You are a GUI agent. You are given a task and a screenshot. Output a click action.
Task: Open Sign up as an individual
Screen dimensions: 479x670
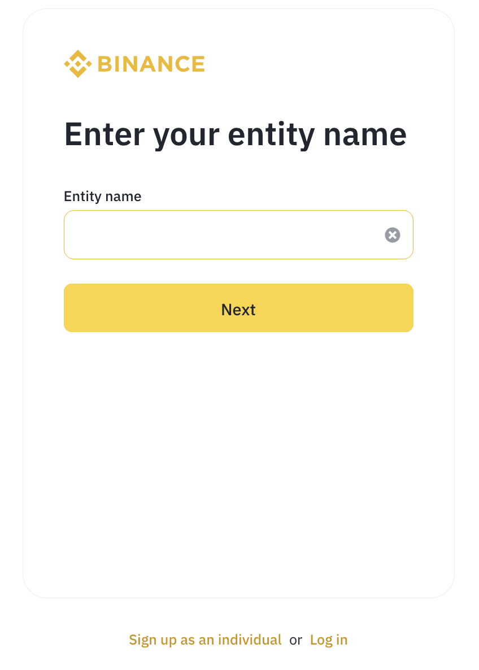point(205,639)
